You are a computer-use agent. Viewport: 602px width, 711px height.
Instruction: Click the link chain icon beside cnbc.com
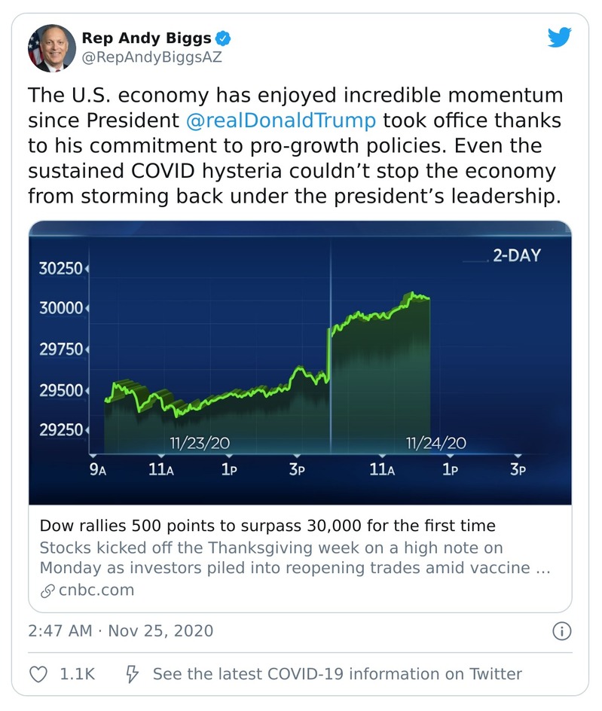[47, 590]
